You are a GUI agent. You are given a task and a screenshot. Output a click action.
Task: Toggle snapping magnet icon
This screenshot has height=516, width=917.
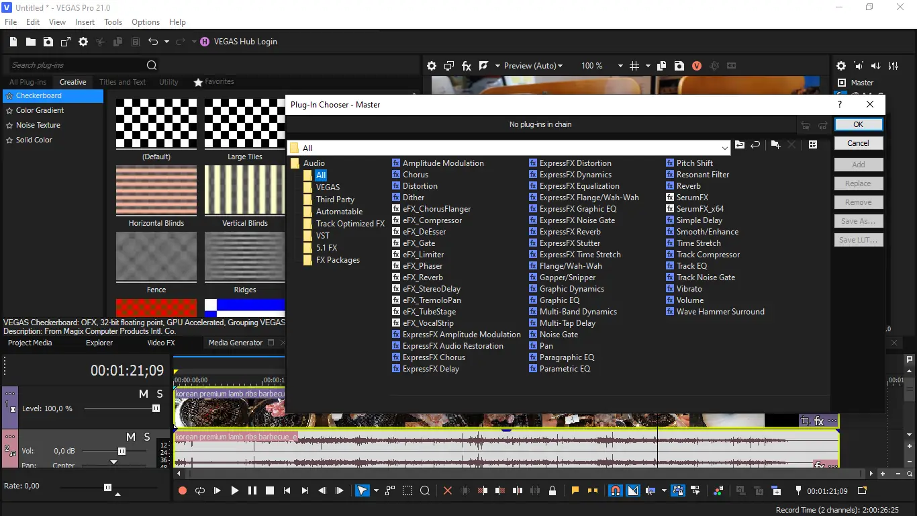point(615,491)
